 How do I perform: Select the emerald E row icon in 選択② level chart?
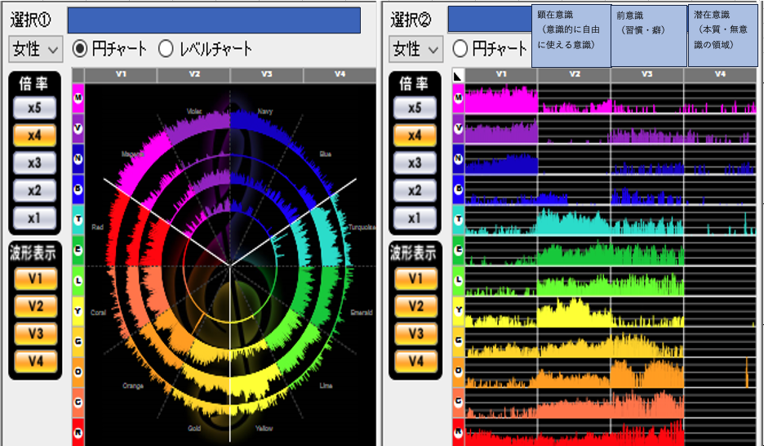458,250
